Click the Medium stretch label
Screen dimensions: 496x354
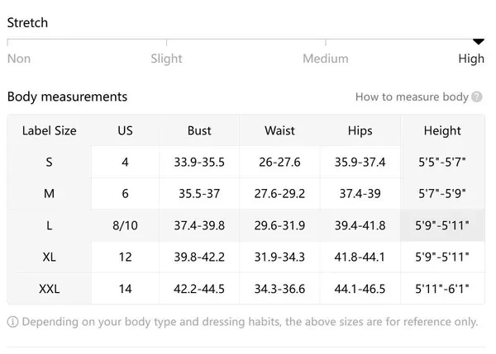325,59
